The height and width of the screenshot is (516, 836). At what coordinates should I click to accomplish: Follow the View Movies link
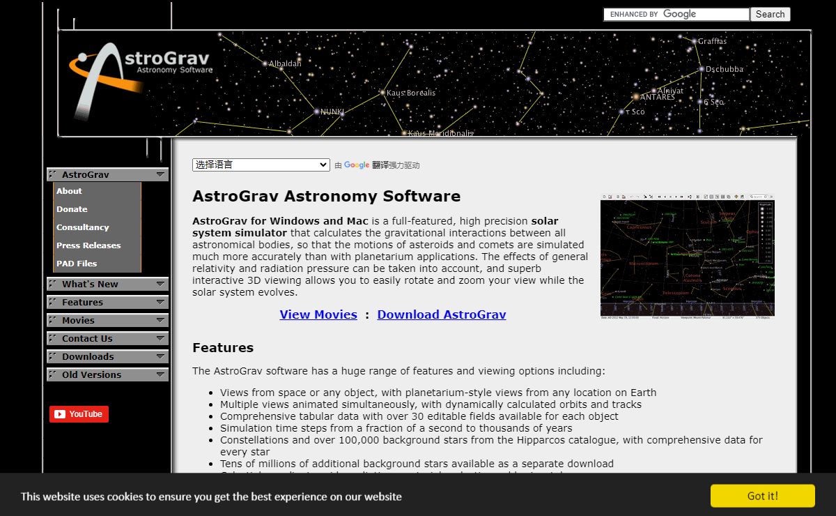click(318, 314)
